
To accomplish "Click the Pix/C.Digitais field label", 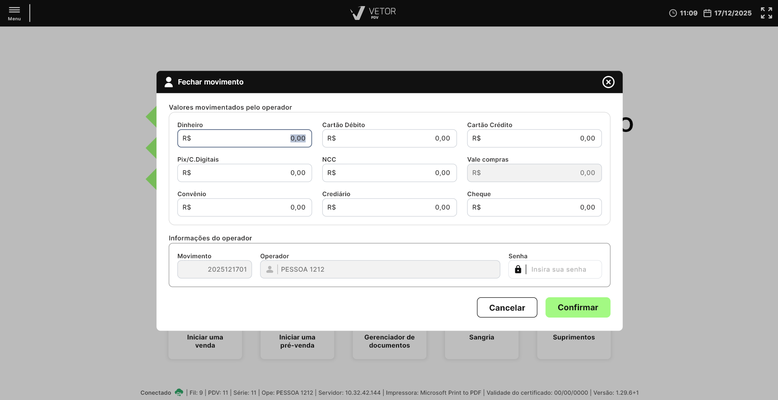I will click(198, 160).
